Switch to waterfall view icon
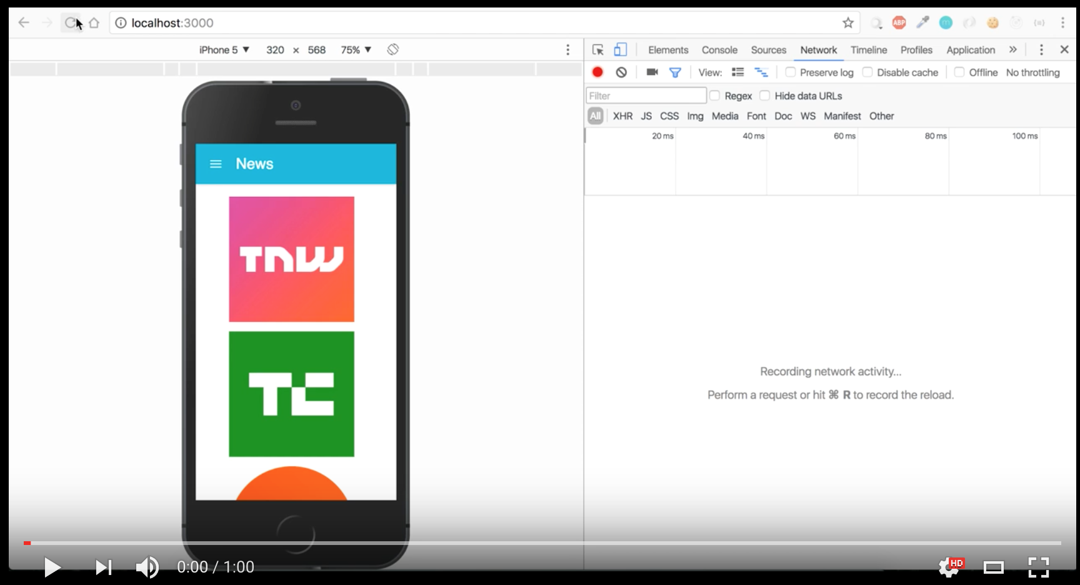1080x585 pixels. (761, 72)
